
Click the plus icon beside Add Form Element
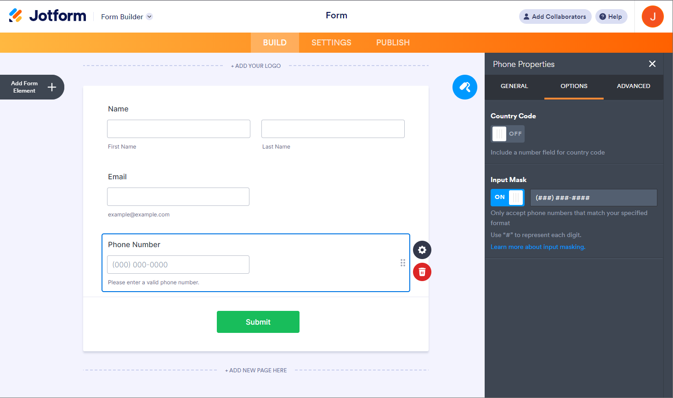(x=52, y=87)
